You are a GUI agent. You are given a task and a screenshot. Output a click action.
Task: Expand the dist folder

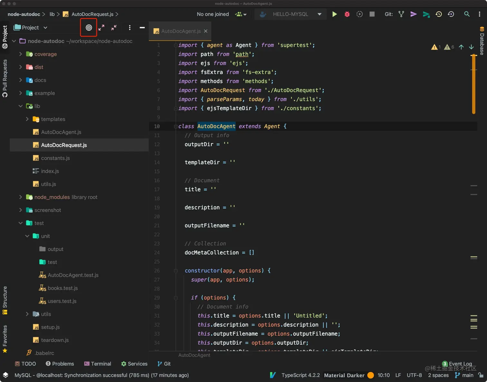click(21, 67)
